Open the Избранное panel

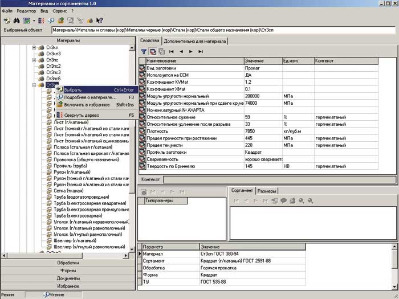(68, 286)
